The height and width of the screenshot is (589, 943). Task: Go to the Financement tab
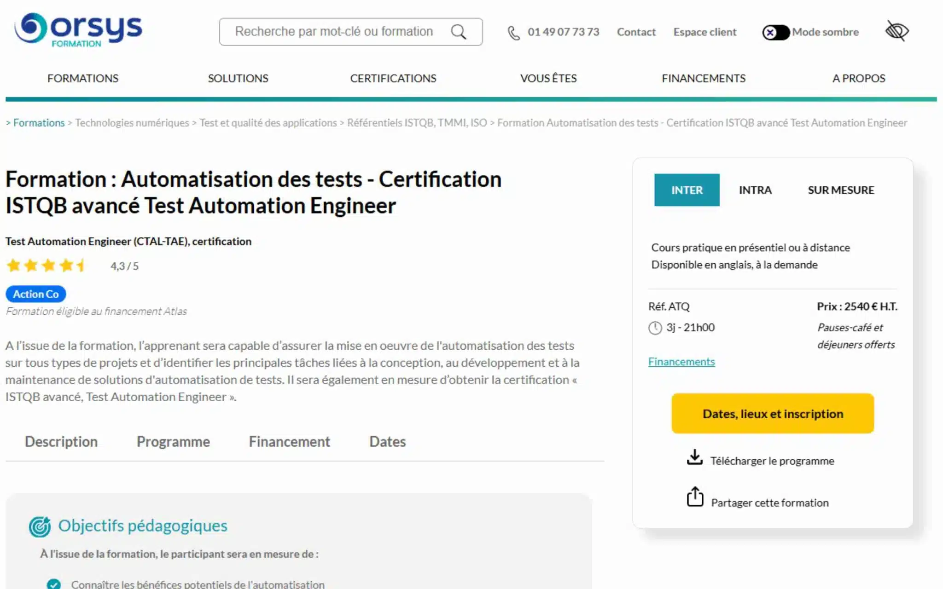coord(290,442)
